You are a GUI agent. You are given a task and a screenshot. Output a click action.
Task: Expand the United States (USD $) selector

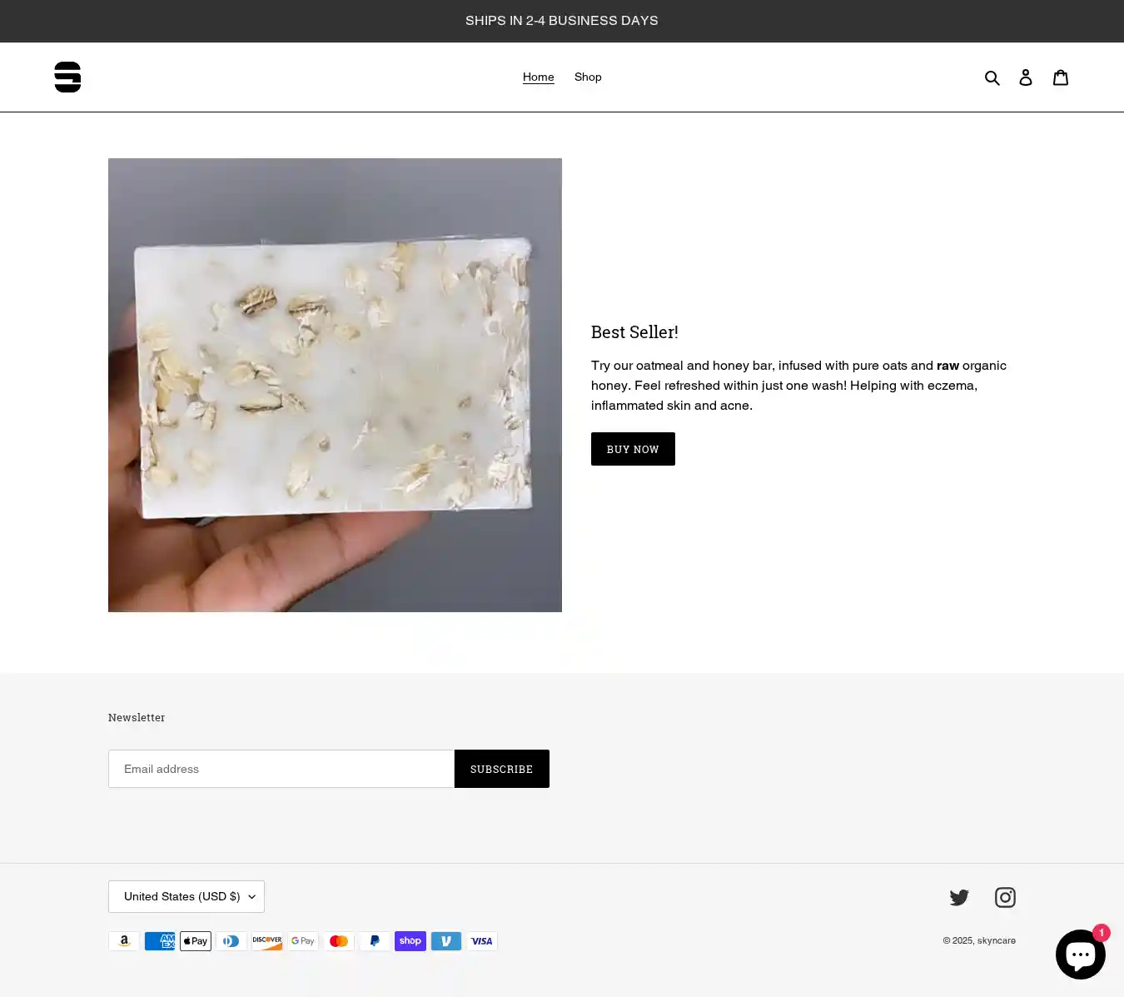click(x=187, y=896)
